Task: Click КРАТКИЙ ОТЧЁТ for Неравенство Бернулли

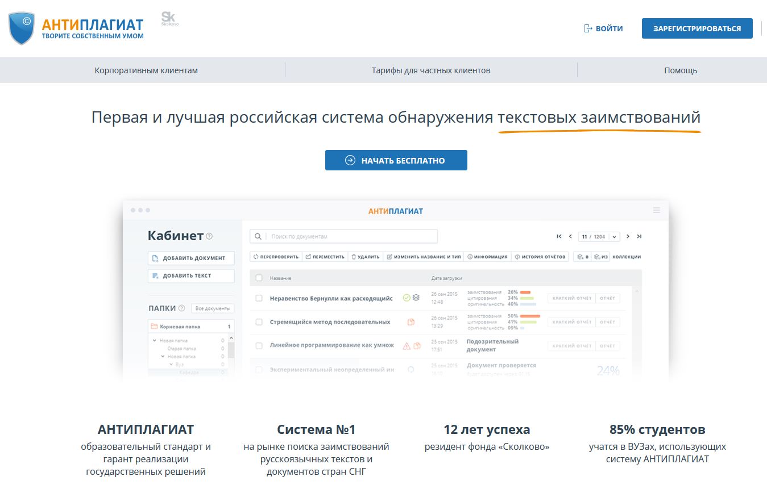Action: coord(571,298)
